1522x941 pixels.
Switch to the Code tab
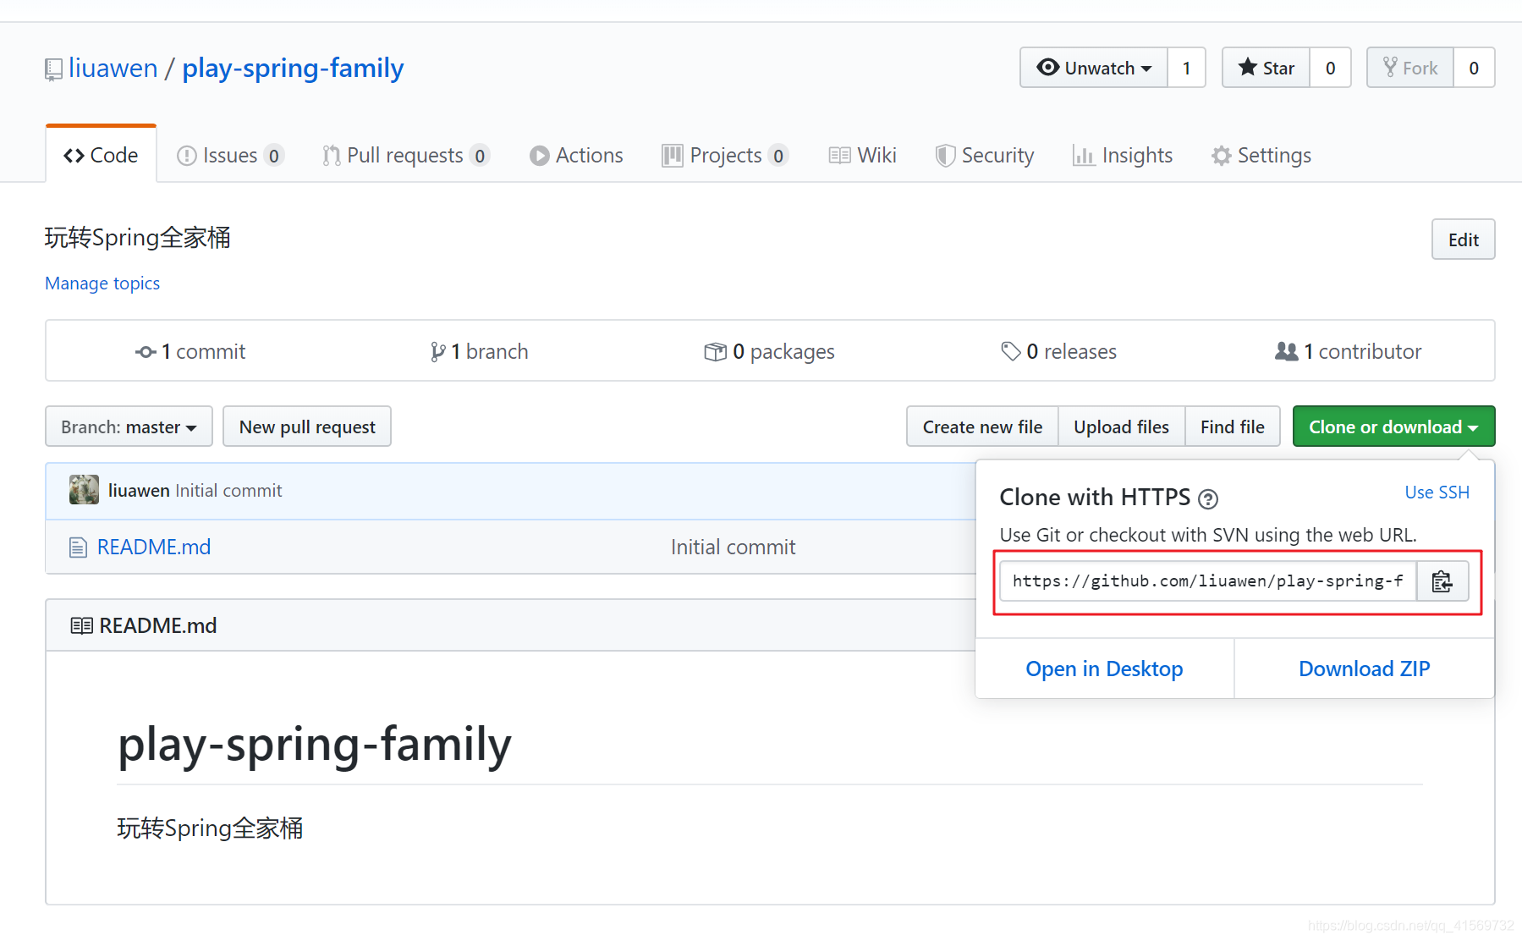coord(101,155)
